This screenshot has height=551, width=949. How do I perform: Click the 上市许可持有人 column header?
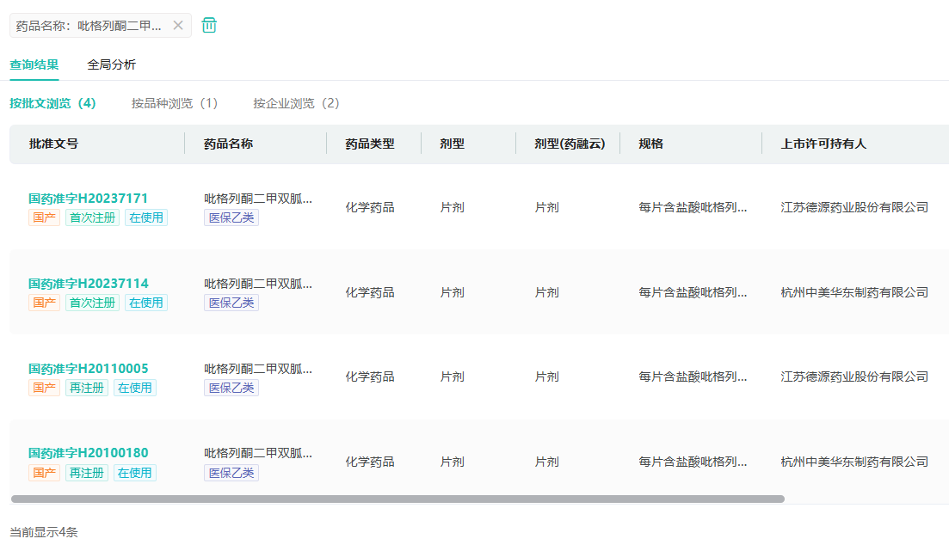pos(823,144)
